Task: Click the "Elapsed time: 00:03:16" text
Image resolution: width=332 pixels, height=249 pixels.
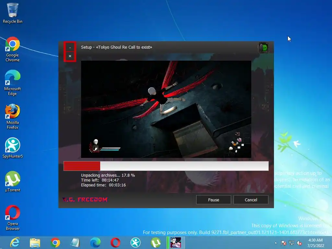Action: pyautogui.click(x=103, y=185)
